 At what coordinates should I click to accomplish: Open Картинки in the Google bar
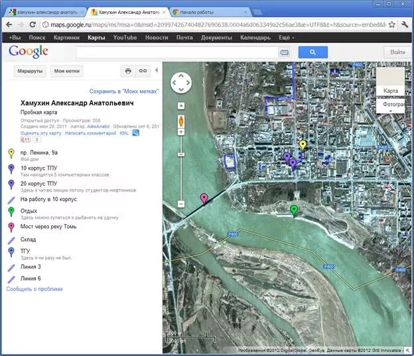[x=66, y=38]
